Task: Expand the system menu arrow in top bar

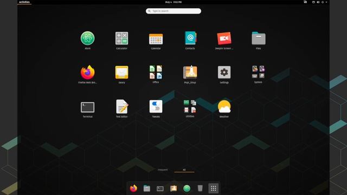Action: (326, 2)
